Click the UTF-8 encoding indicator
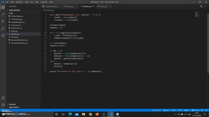This screenshot has width=209, height=117. 174,110
